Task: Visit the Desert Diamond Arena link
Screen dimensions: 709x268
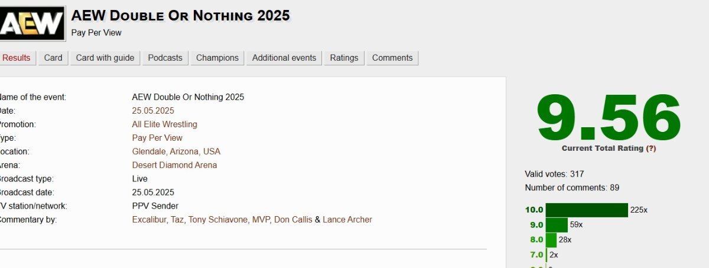Action: point(174,165)
